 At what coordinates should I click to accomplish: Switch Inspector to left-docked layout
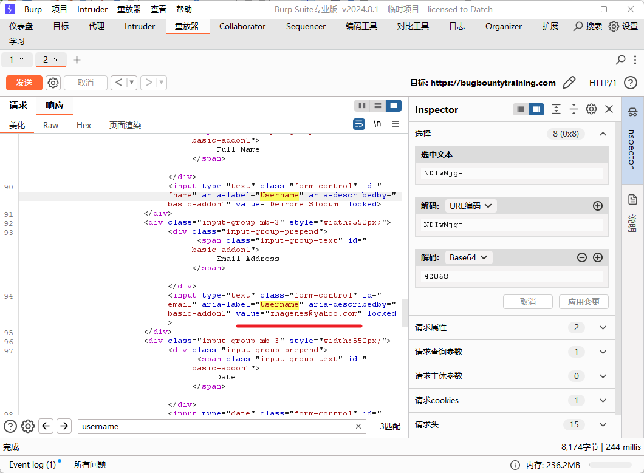point(521,109)
